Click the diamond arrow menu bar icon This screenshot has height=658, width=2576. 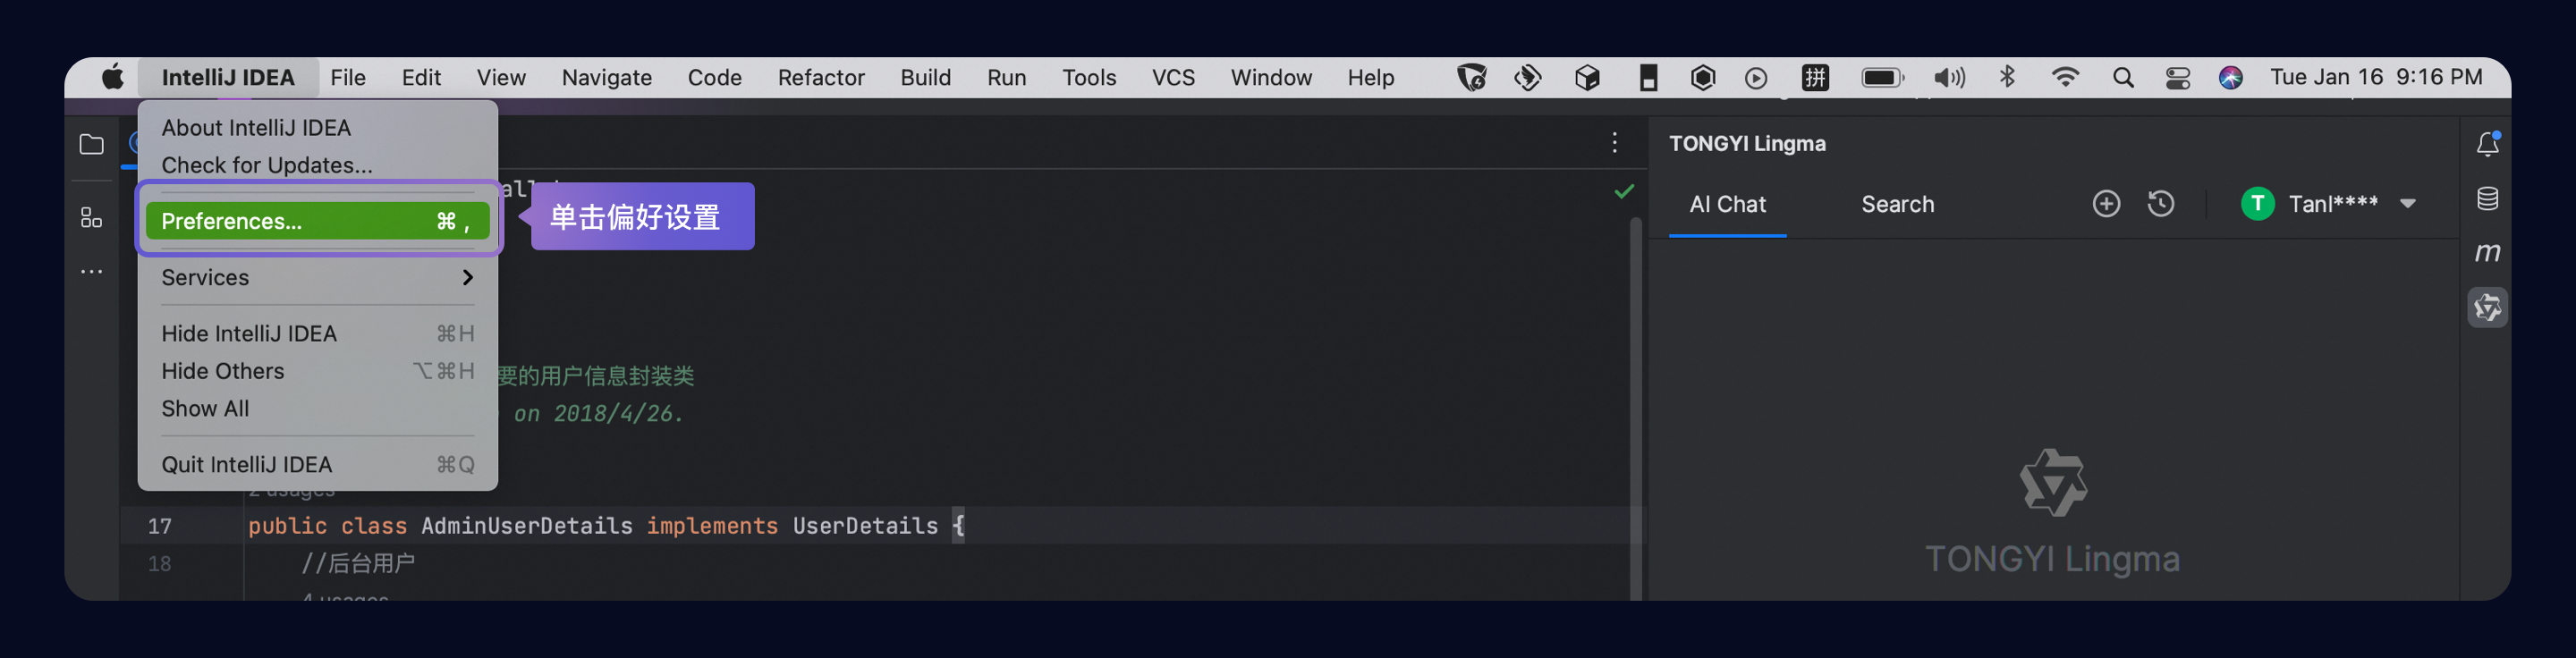(1527, 77)
